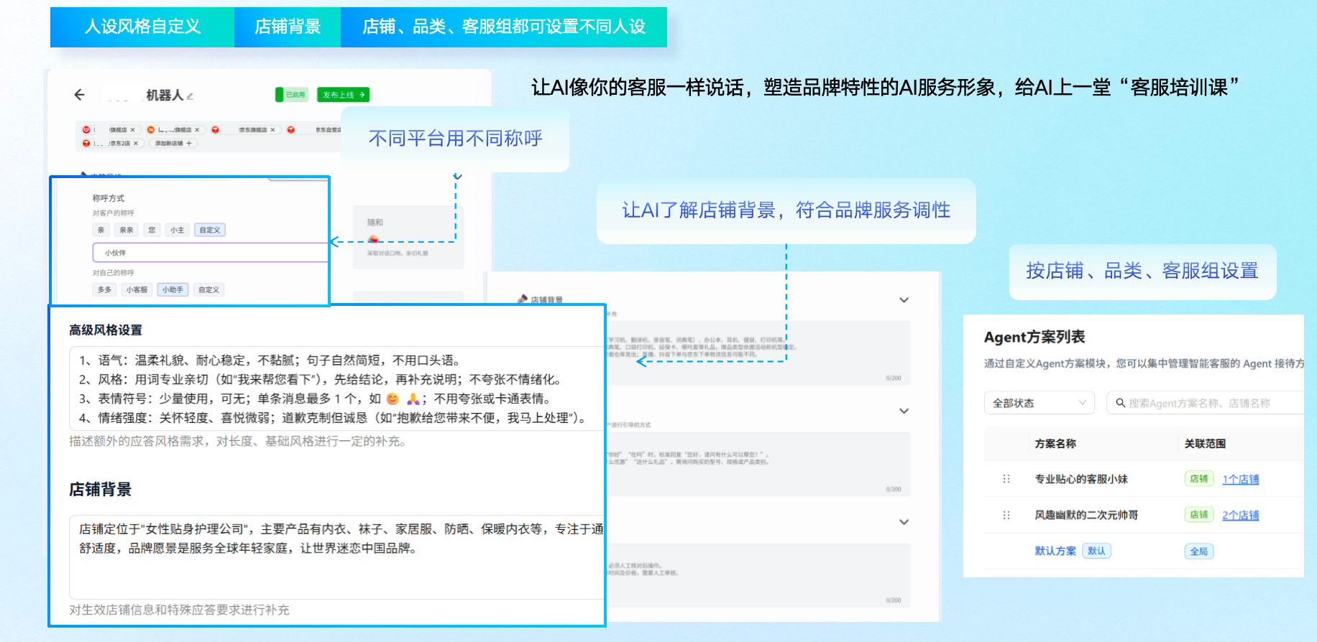Select the 专业贴心的客服小妹 plan name
This screenshot has width=1317, height=642.
point(1081,479)
